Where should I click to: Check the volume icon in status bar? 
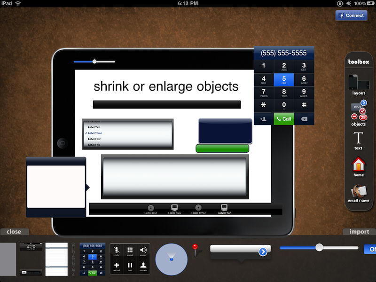[349, 3]
